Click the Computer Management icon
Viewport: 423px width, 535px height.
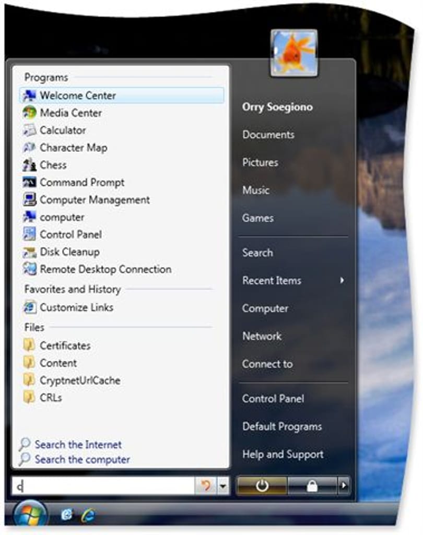(29, 200)
